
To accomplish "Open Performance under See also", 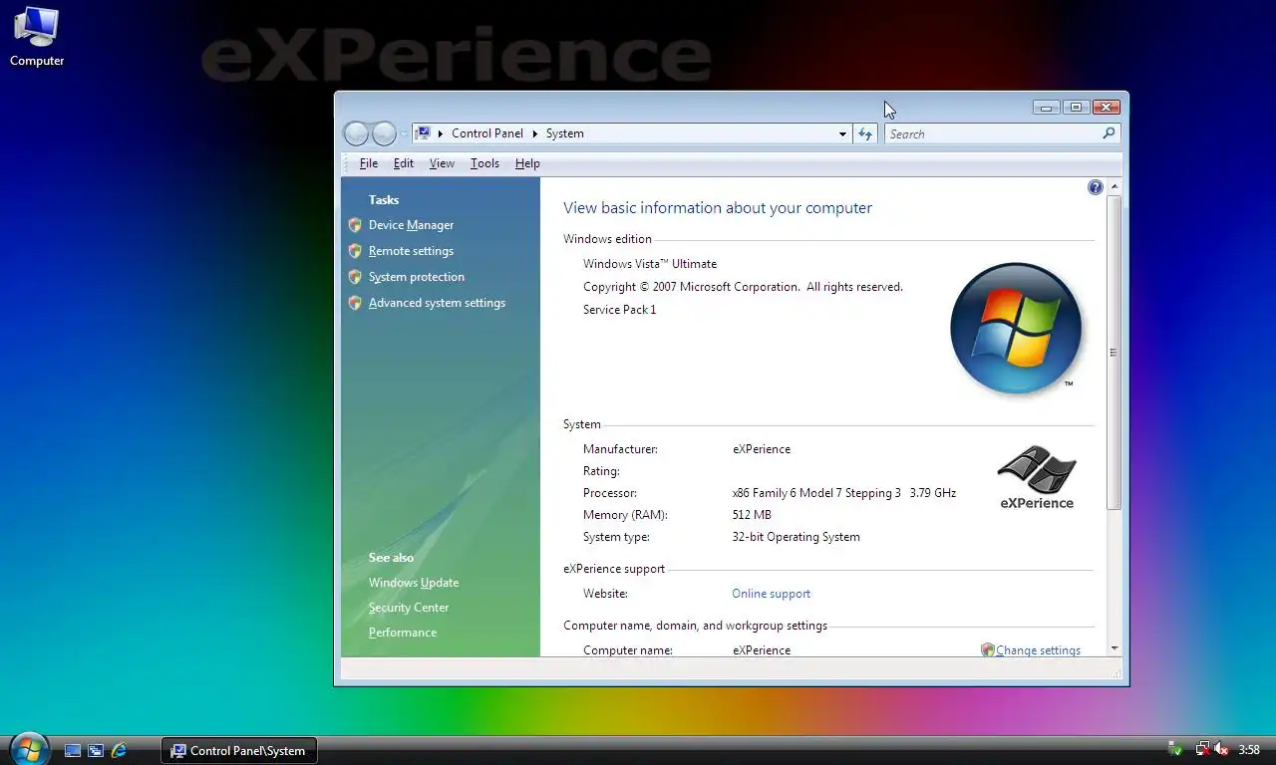I will 403,633.
